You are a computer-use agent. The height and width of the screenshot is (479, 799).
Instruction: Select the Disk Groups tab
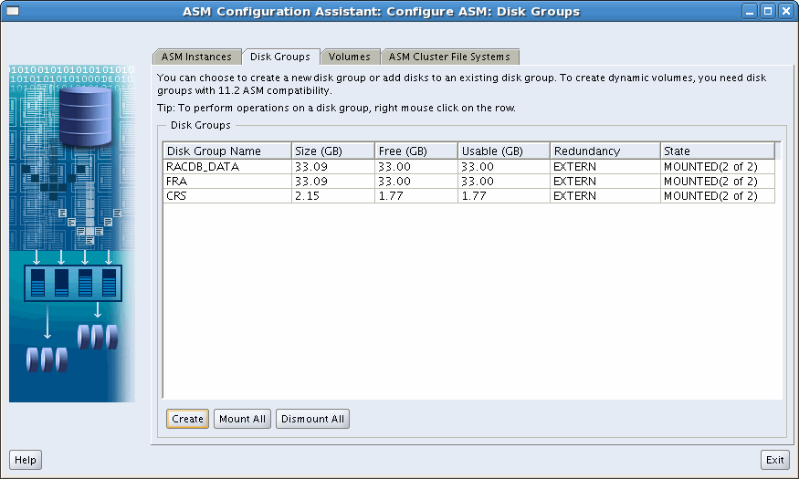[x=280, y=57]
